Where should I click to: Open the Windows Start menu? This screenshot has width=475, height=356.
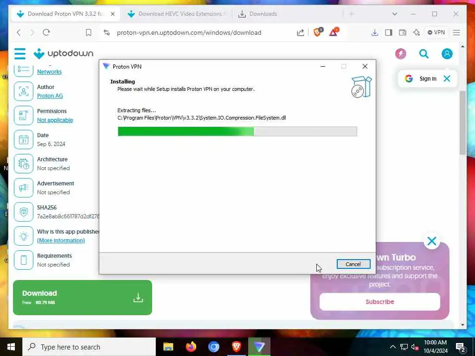click(x=11, y=347)
